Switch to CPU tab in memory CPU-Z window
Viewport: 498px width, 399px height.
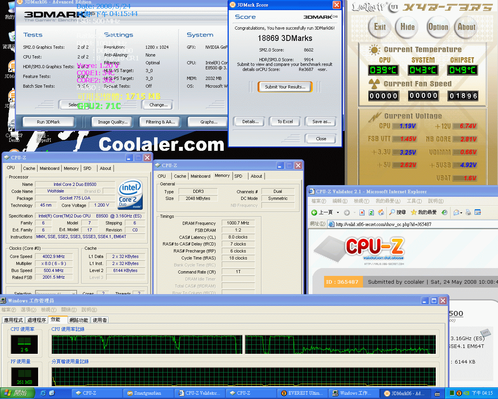click(x=162, y=176)
